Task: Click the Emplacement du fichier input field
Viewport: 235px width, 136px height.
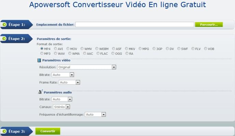Action: (x=135, y=24)
